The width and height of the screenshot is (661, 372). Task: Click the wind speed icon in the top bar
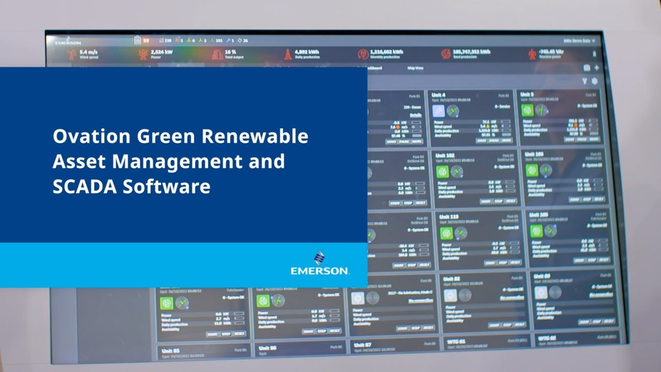[x=72, y=54]
